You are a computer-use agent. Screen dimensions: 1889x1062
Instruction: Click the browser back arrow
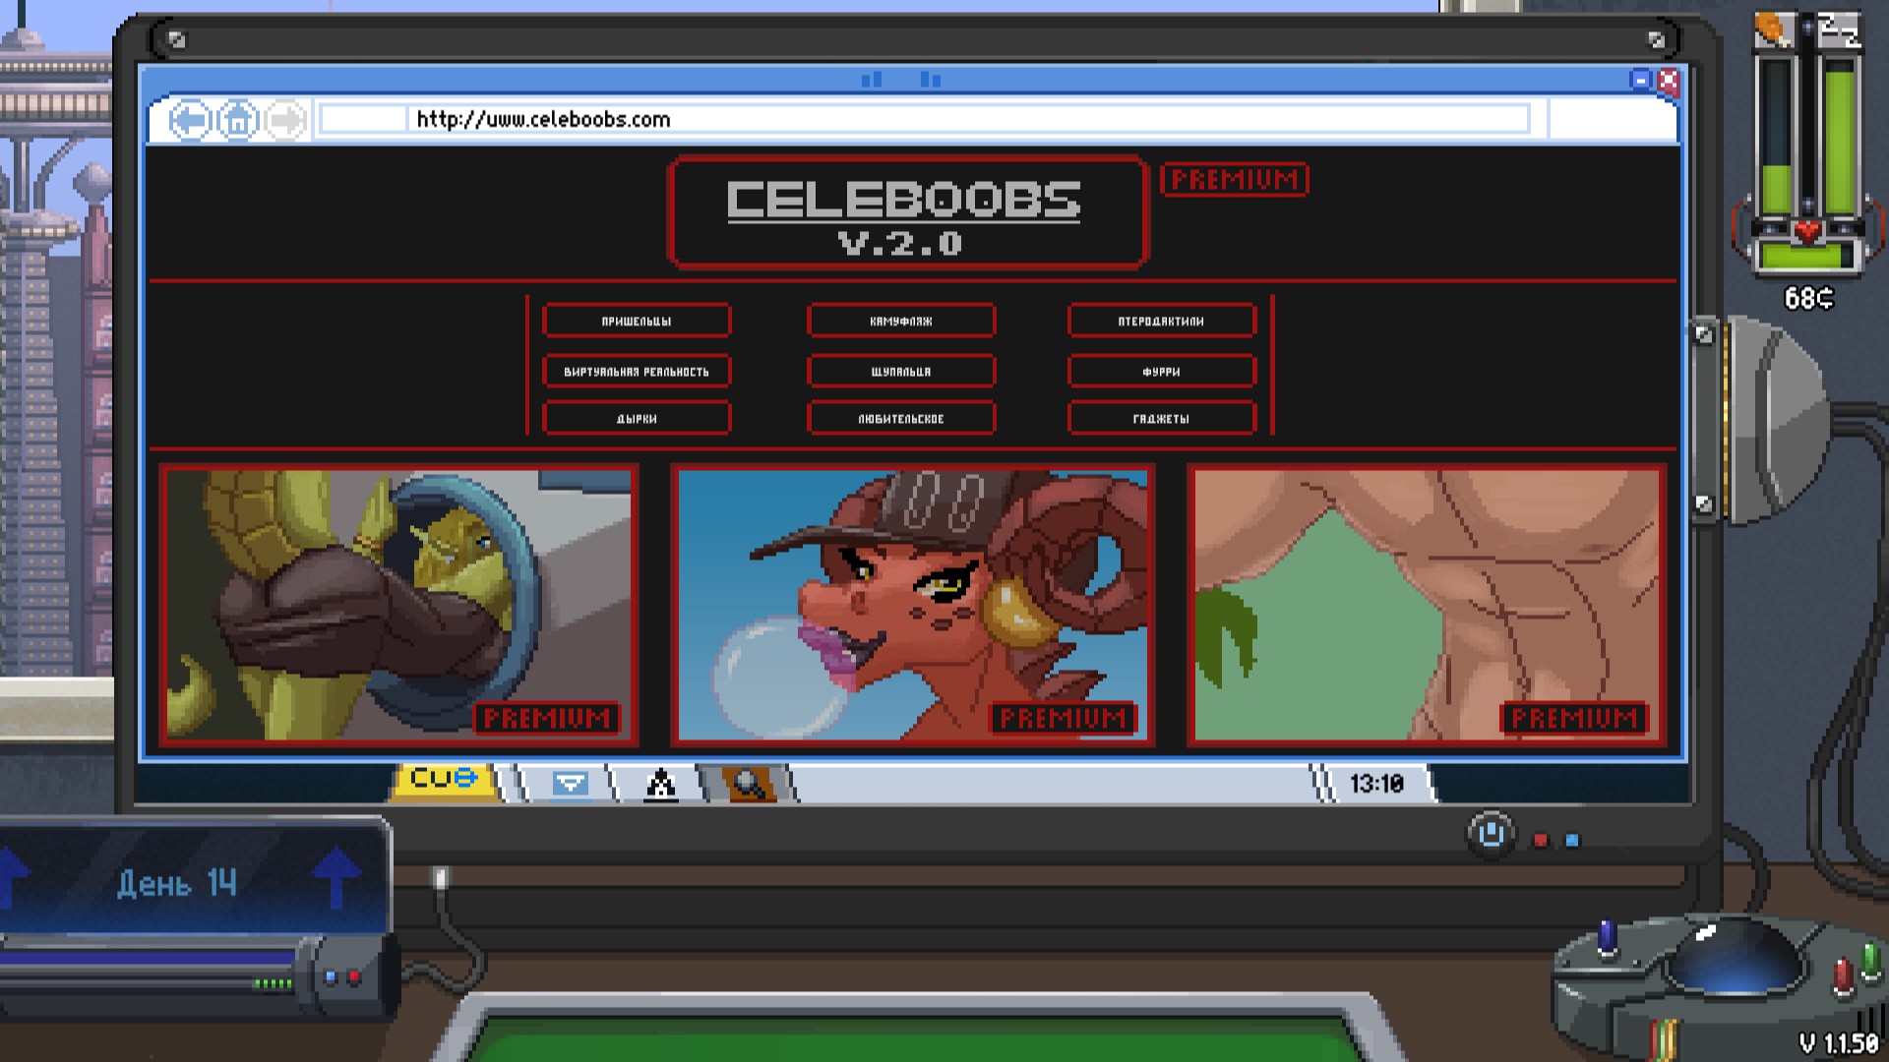coord(190,120)
